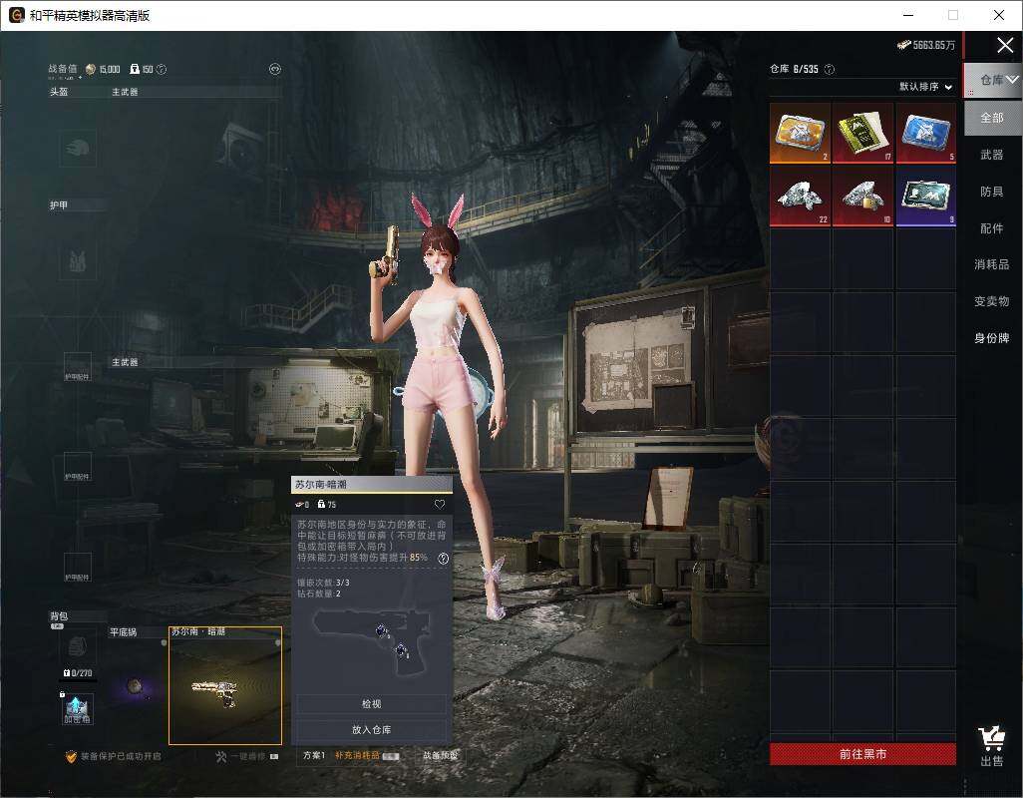Click the 放入仓库 button
The width and height of the screenshot is (1023, 798).
pyautogui.click(x=371, y=729)
